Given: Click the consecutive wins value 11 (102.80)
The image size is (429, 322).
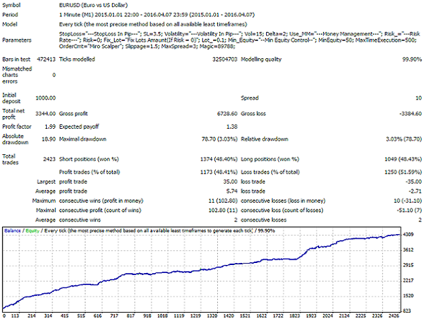Looking at the screenshot, I should 223,201.
